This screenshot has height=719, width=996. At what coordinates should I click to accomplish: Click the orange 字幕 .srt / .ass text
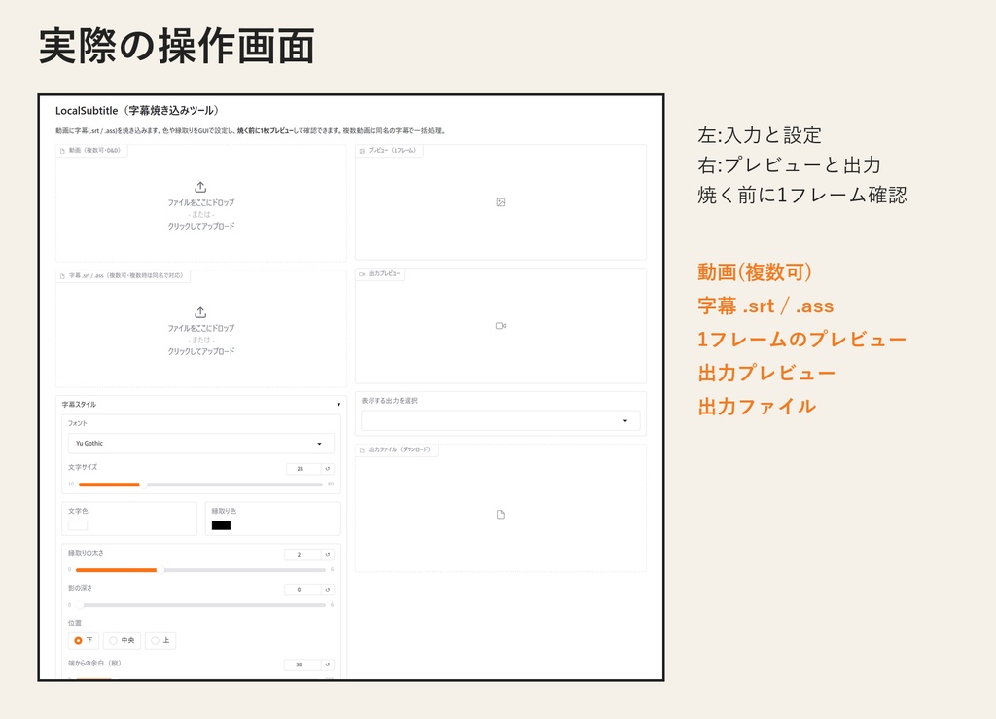click(765, 306)
